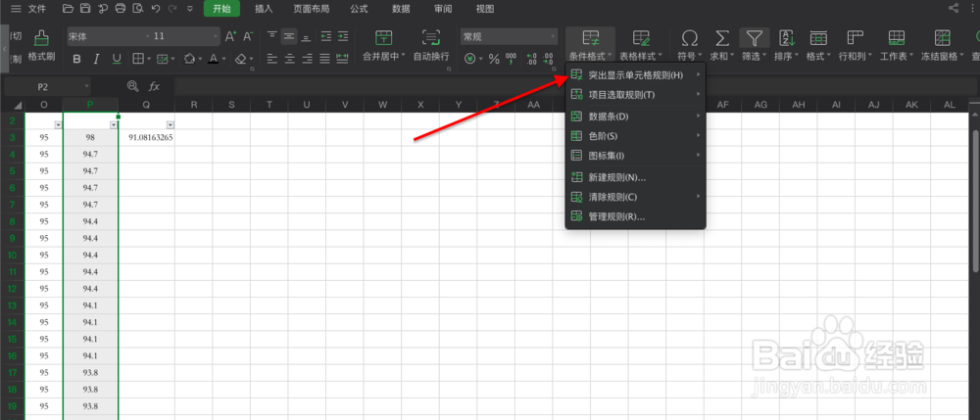Align text center horizontally

[x=290, y=59]
